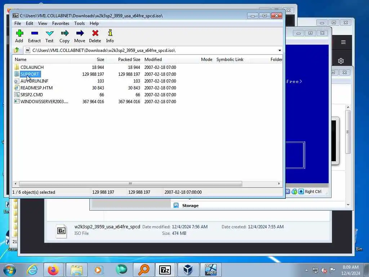Click the Action Center flag icon
369x277 pixels.
(x=333, y=270)
